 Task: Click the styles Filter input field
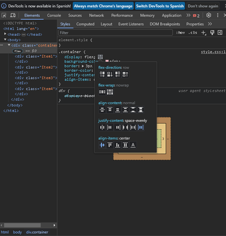[x=115, y=32]
